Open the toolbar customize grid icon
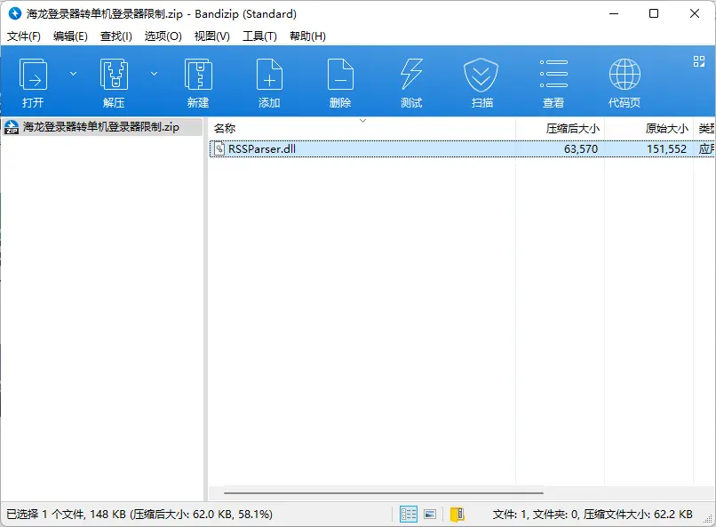Screen dimensions: 716x527 coord(698,61)
